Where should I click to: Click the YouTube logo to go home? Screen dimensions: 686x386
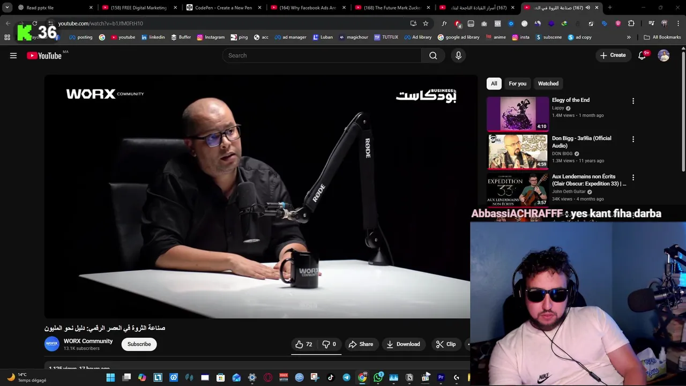pyautogui.click(x=44, y=56)
